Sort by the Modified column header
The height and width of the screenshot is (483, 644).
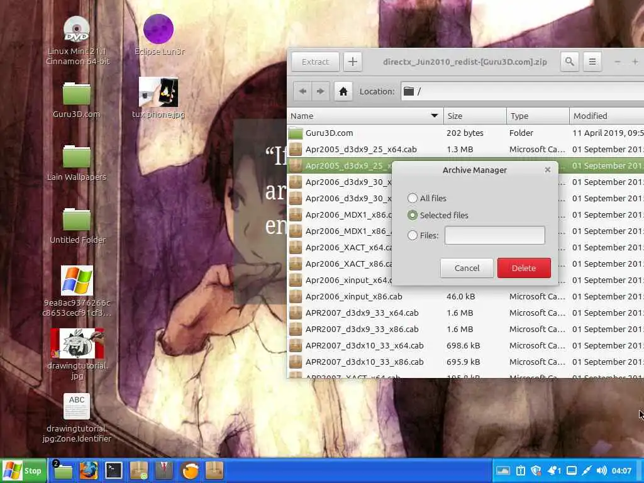(607, 116)
